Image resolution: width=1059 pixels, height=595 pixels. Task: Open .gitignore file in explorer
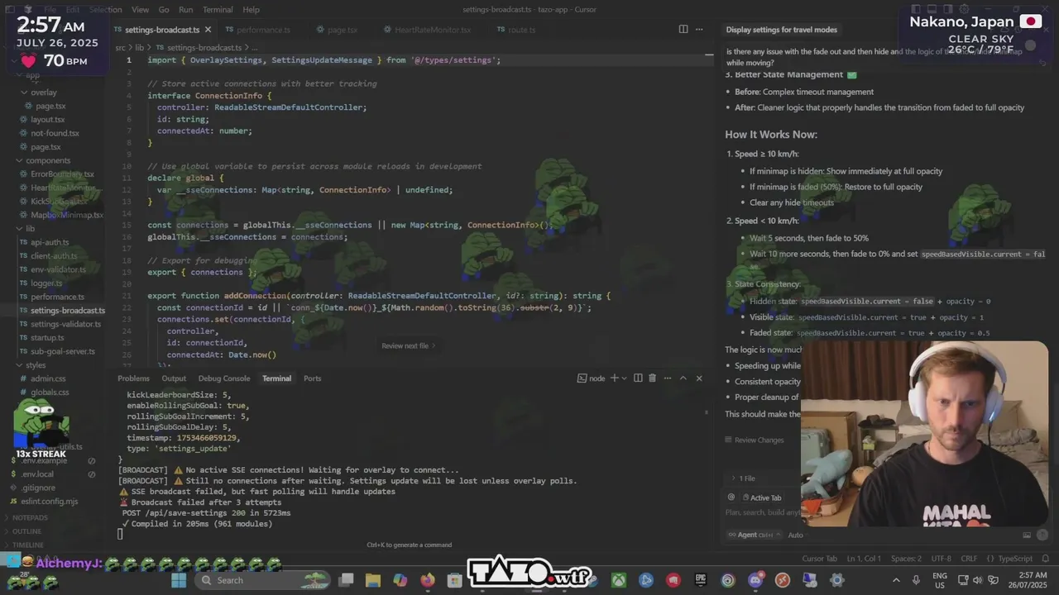point(38,488)
